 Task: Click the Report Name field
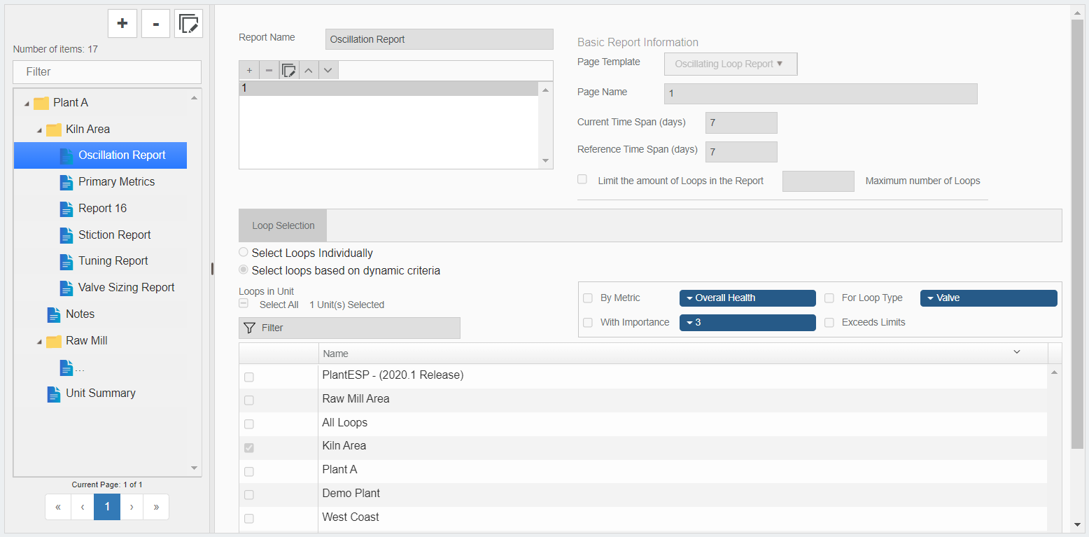(x=440, y=39)
